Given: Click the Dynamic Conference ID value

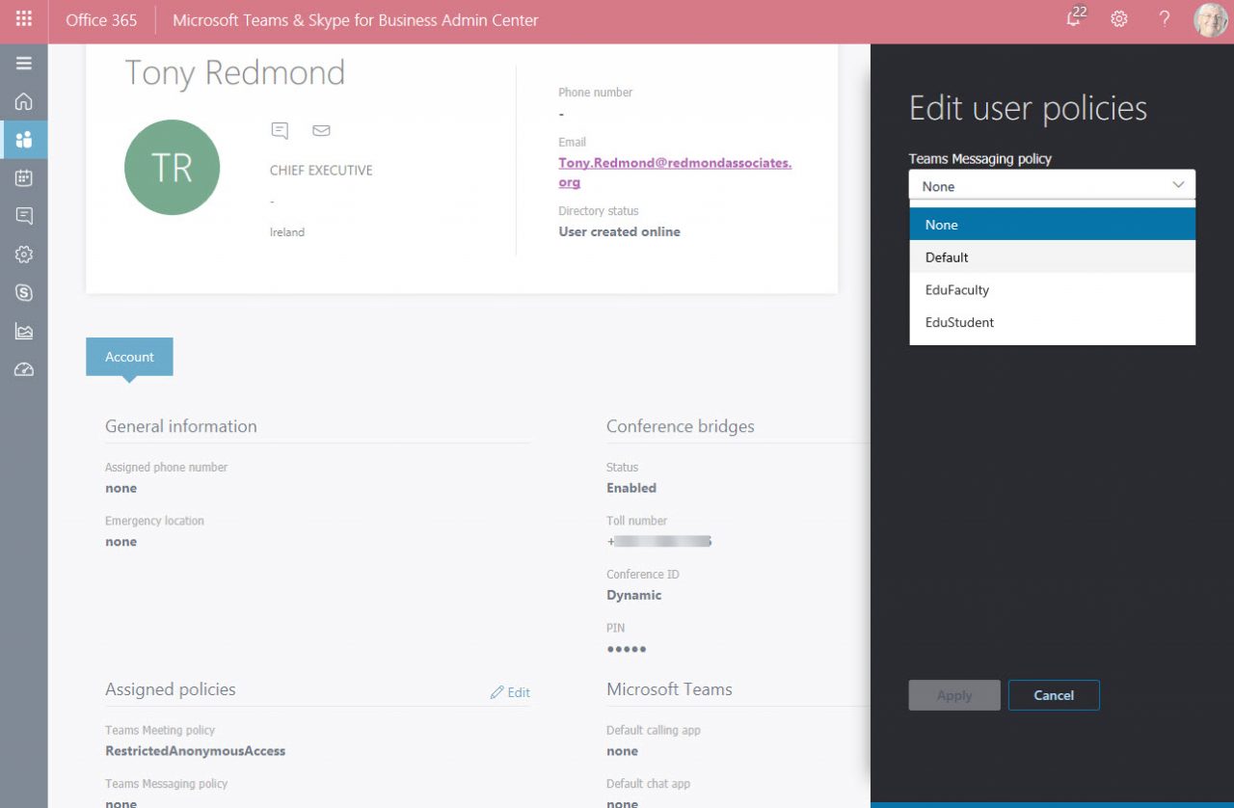Looking at the screenshot, I should (x=633, y=595).
